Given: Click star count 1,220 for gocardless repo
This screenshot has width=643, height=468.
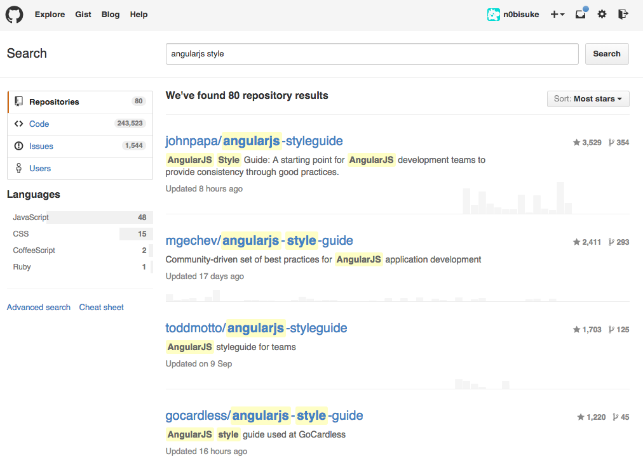Looking at the screenshot, I should (x=592, y=417).
